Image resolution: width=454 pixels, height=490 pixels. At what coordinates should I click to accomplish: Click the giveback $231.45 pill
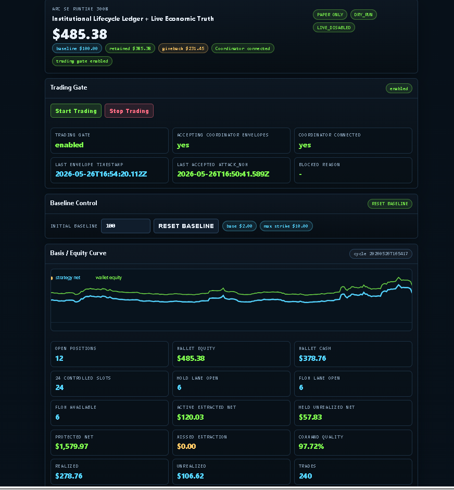click(183, 48)
